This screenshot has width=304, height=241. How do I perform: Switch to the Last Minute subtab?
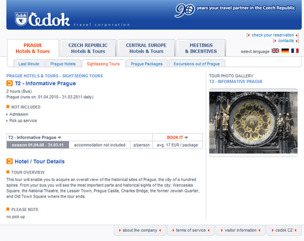(29, 64)
